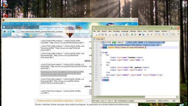Open the Window menu in Notepad++
Screen dimensions: 188x106
click(164, 31)
